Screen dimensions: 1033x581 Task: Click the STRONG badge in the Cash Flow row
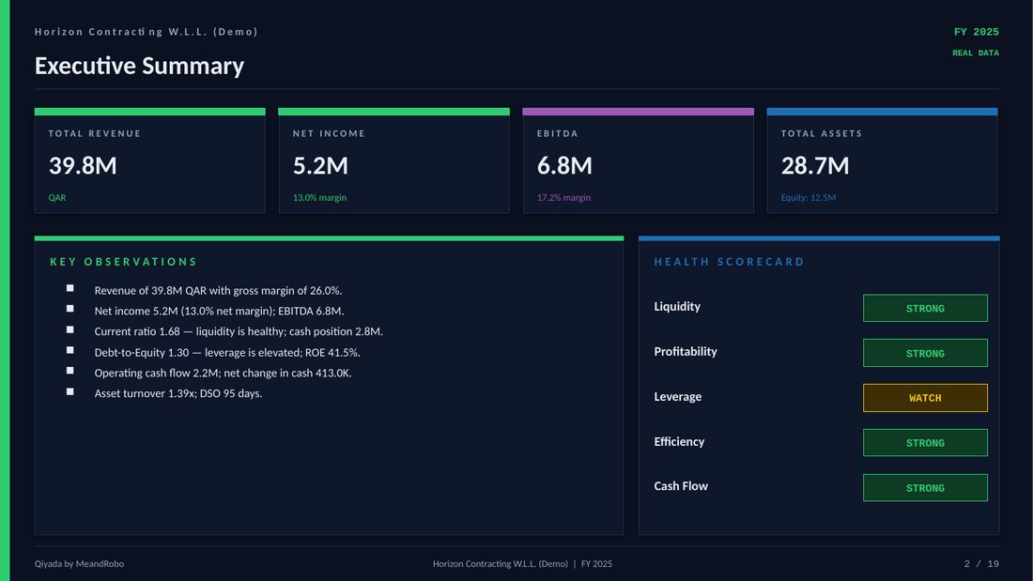coord(925,487)
